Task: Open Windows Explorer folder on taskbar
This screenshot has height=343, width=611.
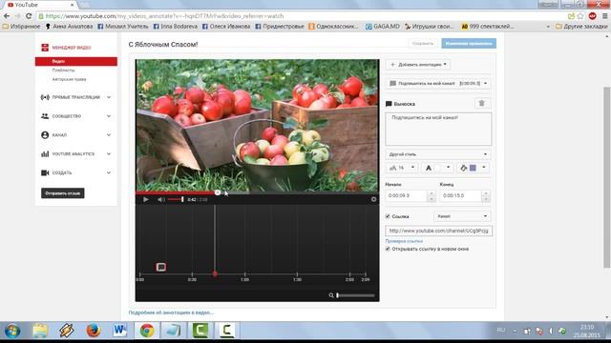Action: pos(40,331)
